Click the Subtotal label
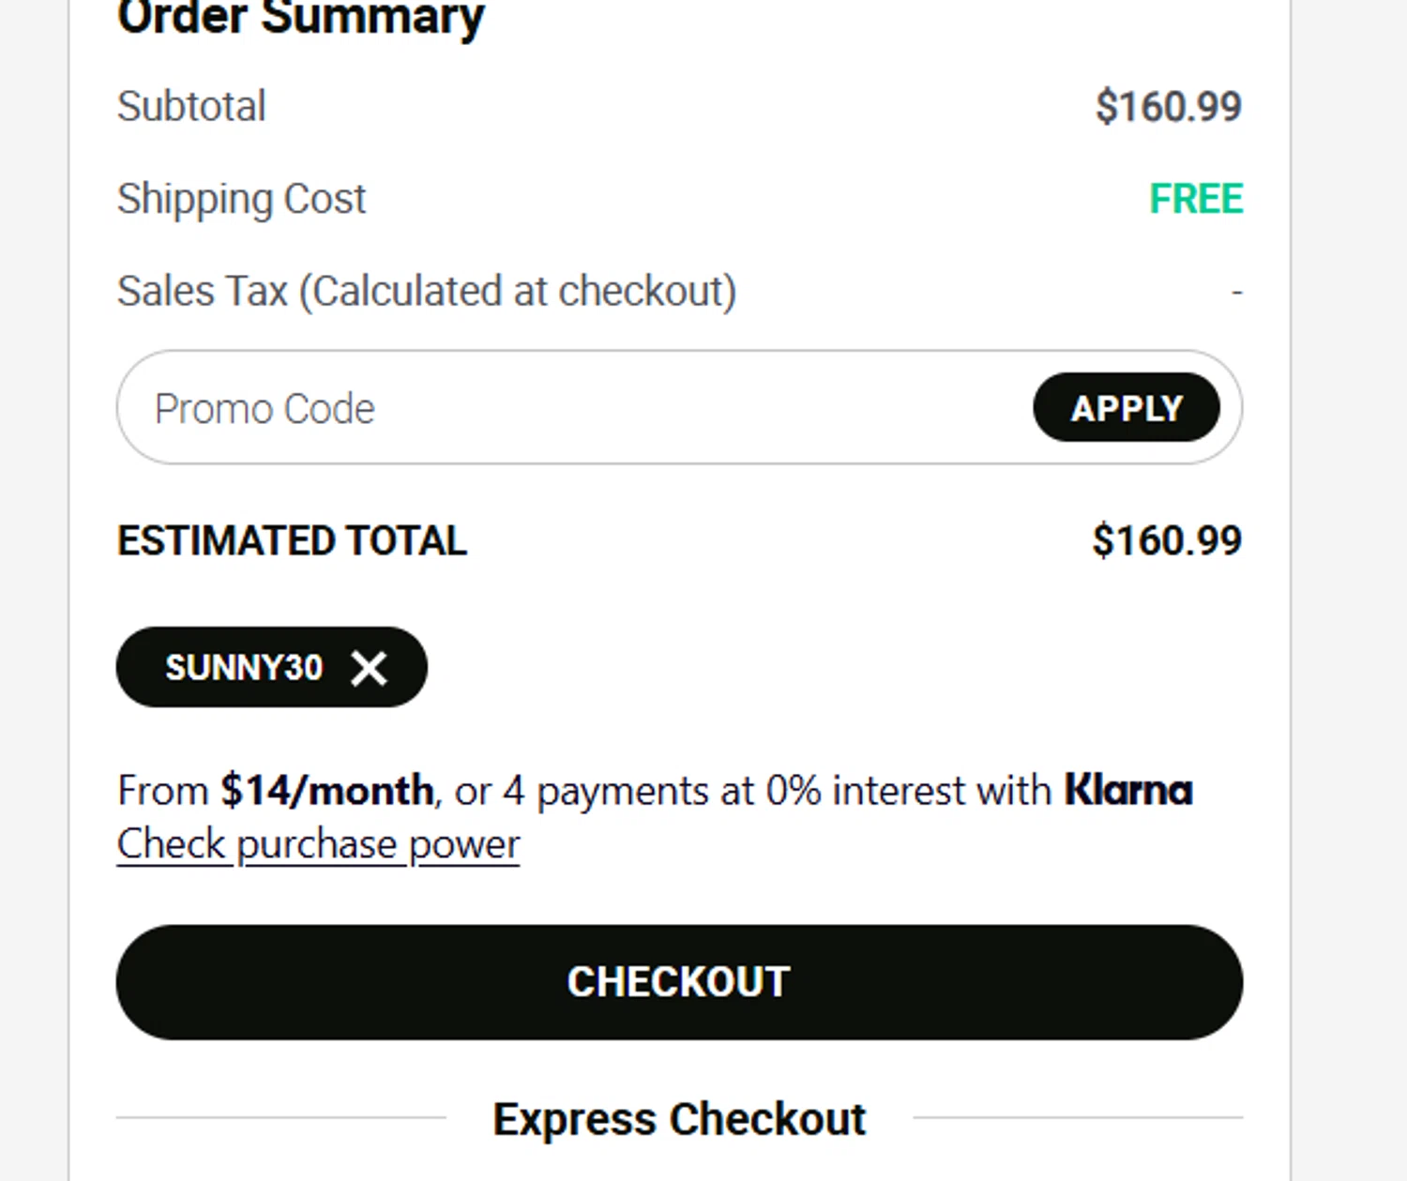 pyautogui.click(x=191, y=106)
